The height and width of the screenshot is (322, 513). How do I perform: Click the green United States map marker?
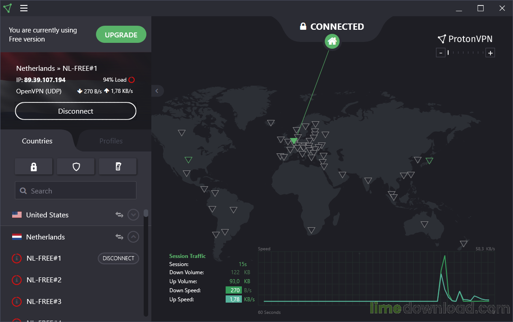pos(188,160)
